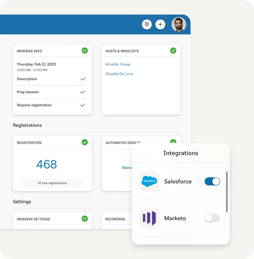Click the Marketo logo icon
Viewport: 254px width, 259px height.
(149, 219)
